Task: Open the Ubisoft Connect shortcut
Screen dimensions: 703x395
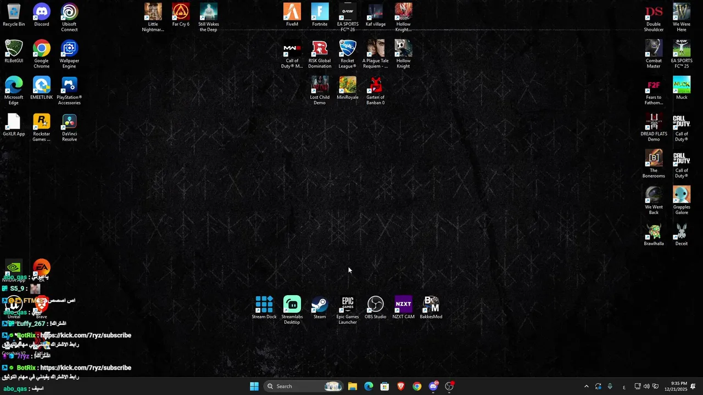Action: (x=69, y=18)
